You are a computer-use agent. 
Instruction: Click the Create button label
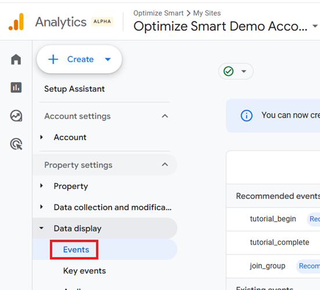[x=80, y=59]
